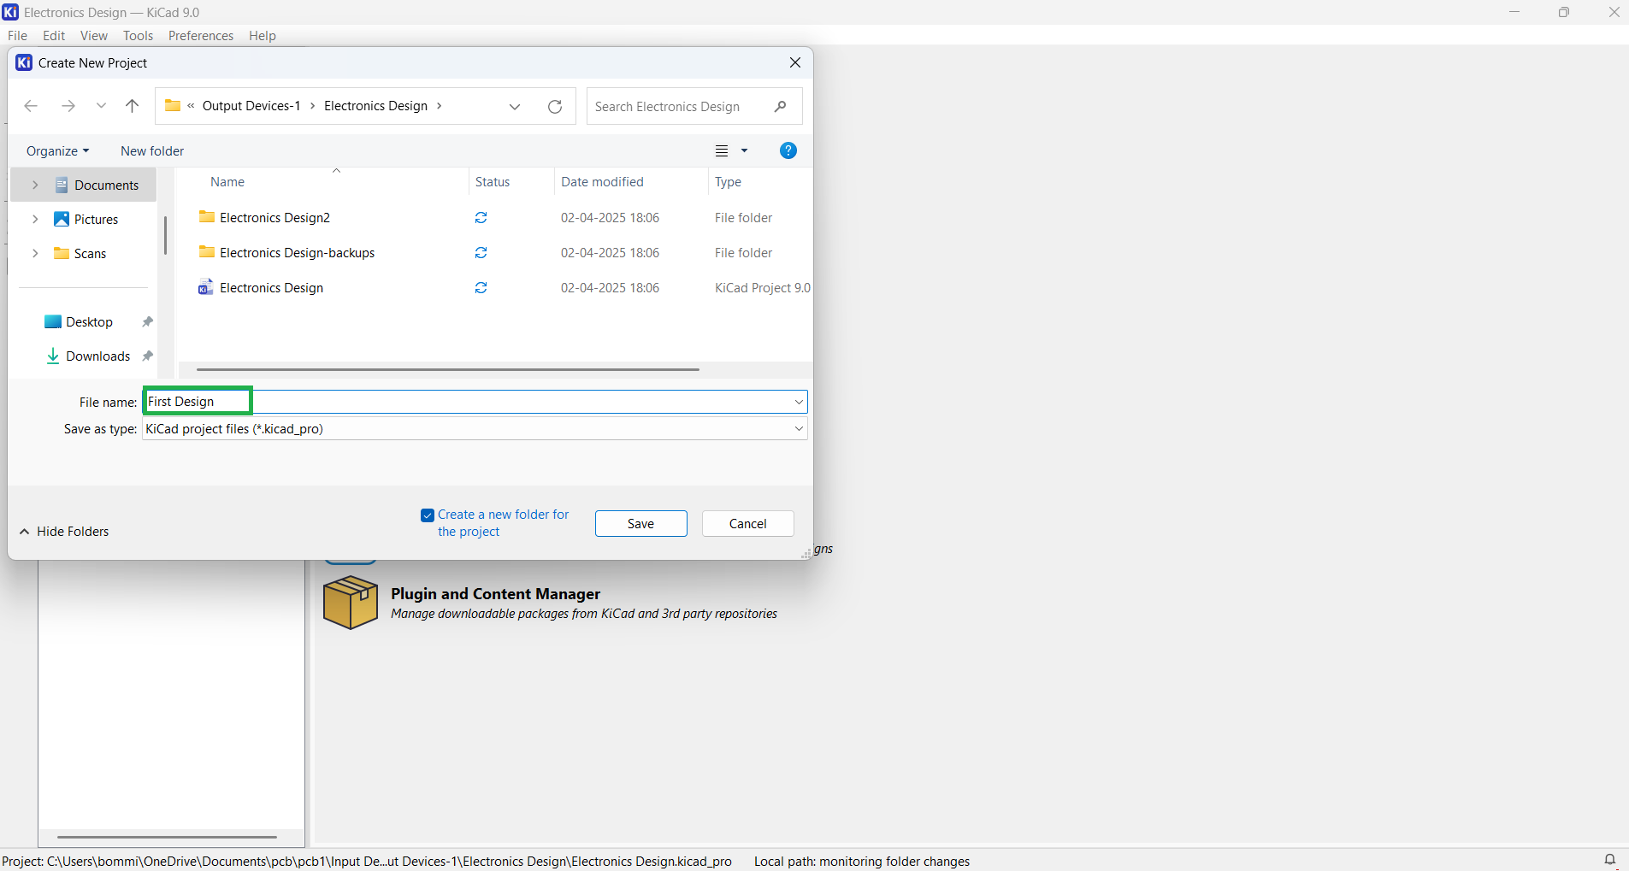Click the KiCad logo in the title bar
1629x871 pixels.
[10, 12]
